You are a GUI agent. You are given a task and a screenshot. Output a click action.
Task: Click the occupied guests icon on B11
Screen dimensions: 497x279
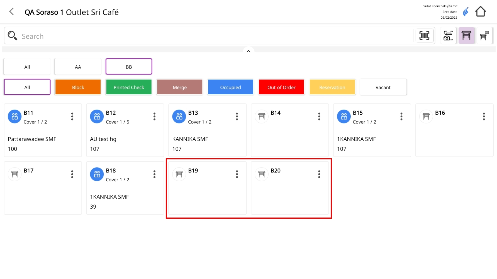[14, 117]
